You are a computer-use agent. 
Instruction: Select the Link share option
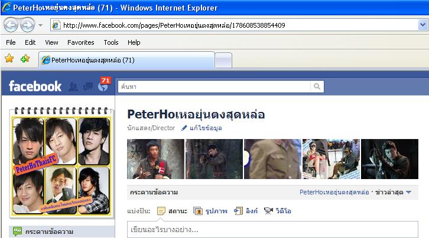(246, 211)
